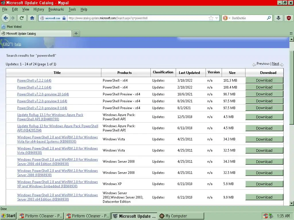
Task: Sort by Version column header
Action: coord(214,72)
